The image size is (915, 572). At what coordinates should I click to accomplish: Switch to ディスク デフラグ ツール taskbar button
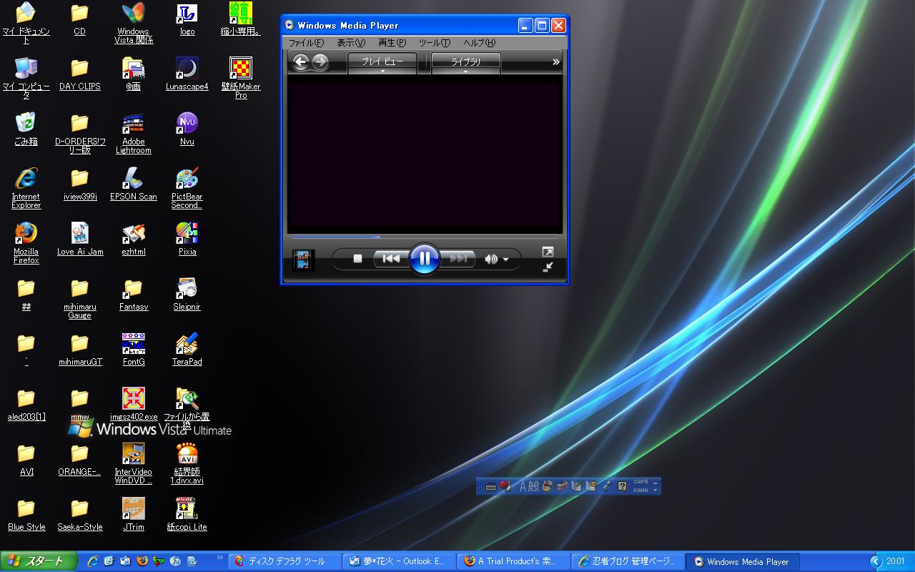(285, 561)
